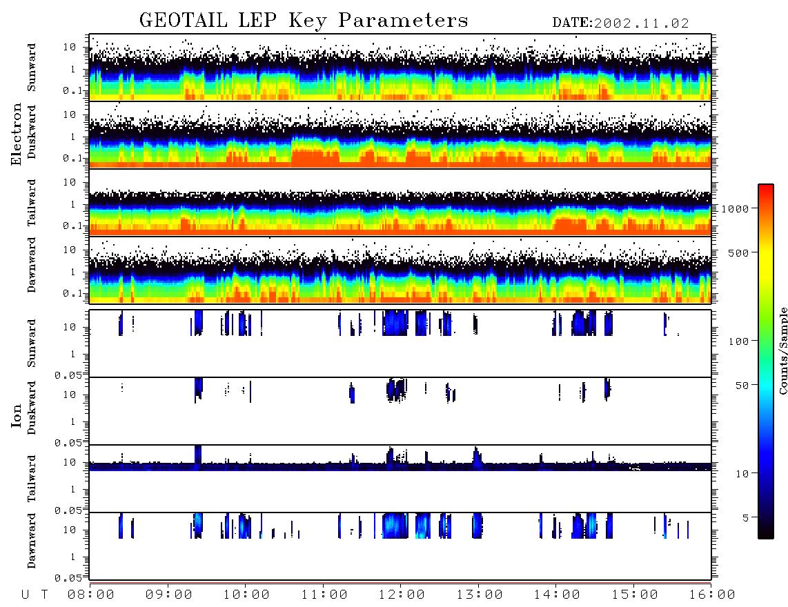Click the vertical 'Ion' group label
Screen dimensions: 788x607
[x=17, y=416]
